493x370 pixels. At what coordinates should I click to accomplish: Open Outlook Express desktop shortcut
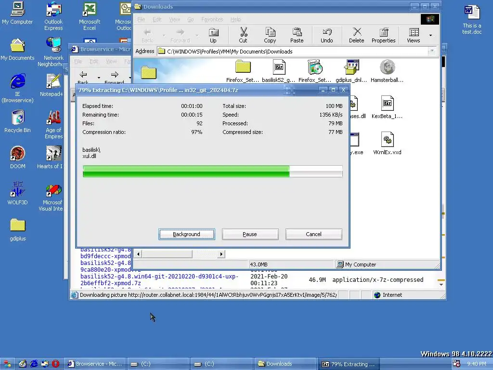pos(53,16)
